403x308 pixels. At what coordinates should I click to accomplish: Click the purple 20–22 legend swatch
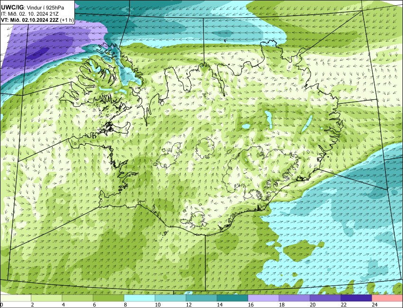click(x=325, y=298)
